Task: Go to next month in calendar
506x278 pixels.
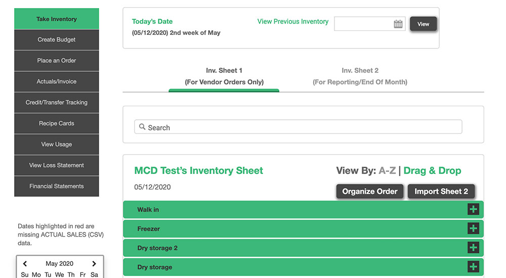Action: coord(94,263)
